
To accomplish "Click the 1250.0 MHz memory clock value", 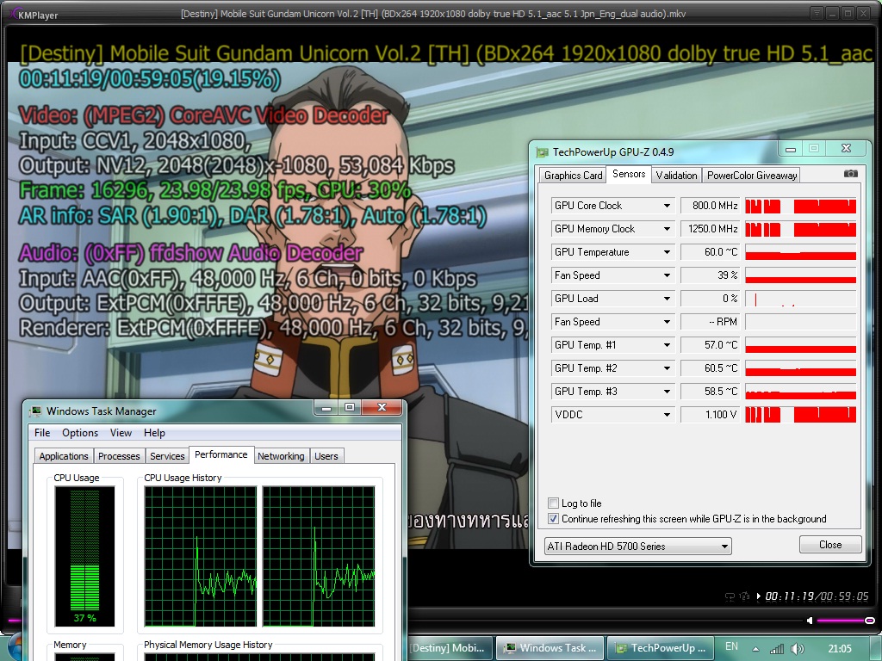I will (x=710, y=229).
